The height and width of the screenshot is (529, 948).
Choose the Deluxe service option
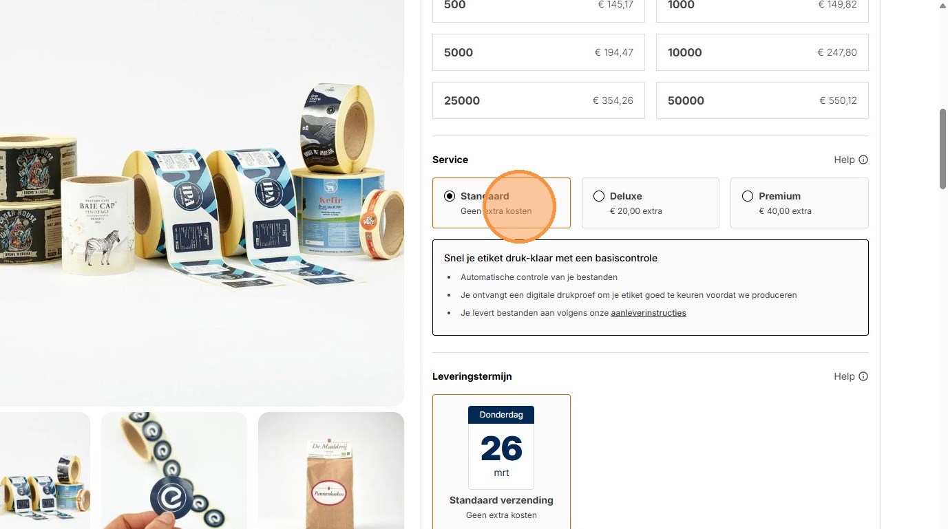tap(650, 203)
